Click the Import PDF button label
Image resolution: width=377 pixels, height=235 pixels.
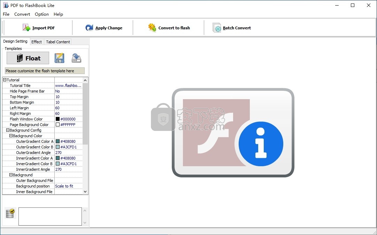point(44,28)
